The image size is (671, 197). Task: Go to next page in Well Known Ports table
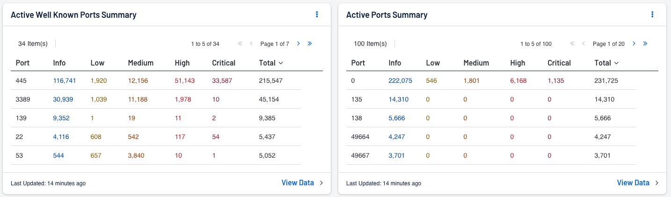[299, 44]
